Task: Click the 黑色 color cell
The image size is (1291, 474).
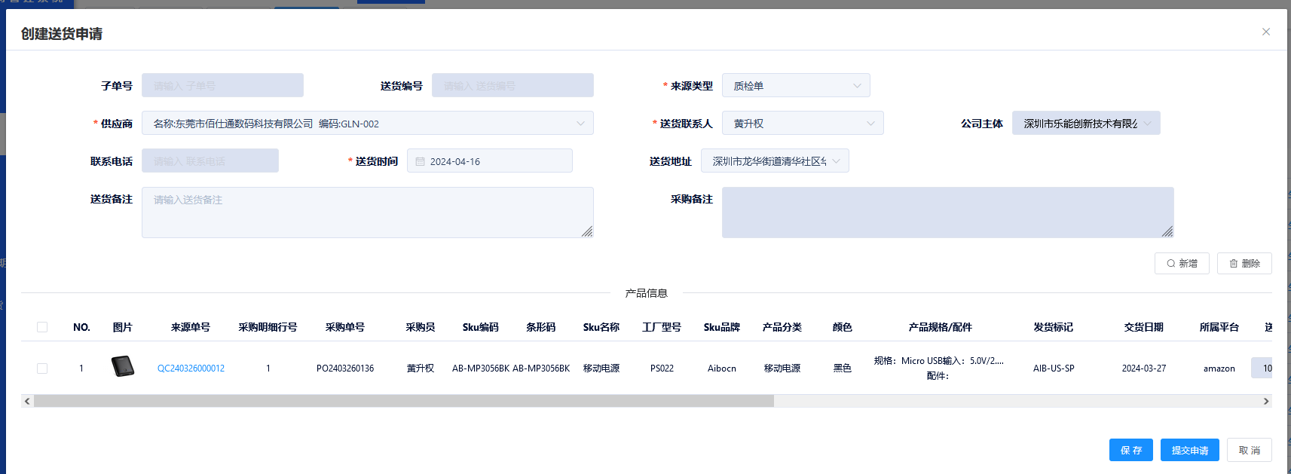Action: tap(843, 368)
